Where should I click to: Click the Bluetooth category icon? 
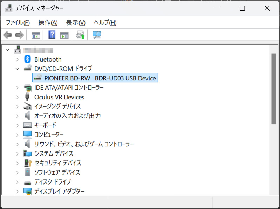coord(28,59)
